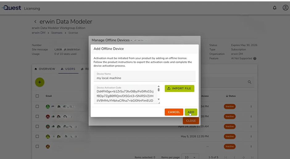Check the box for April 24 user row
This screenshot has width=290, height=159.
pyautogui.click(x=37, y=126)
